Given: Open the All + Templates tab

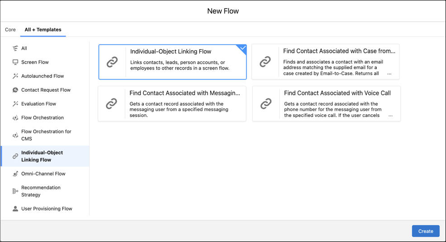Looking at the screenshot, I should pos(43,30).
